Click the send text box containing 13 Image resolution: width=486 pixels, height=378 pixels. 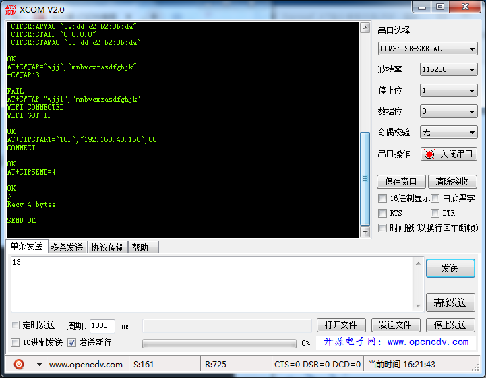point(212,284)
